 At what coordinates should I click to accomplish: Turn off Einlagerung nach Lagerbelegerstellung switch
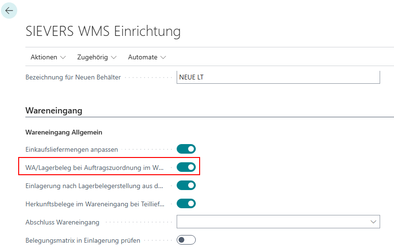pyautogui.click(x=186, y=185)
